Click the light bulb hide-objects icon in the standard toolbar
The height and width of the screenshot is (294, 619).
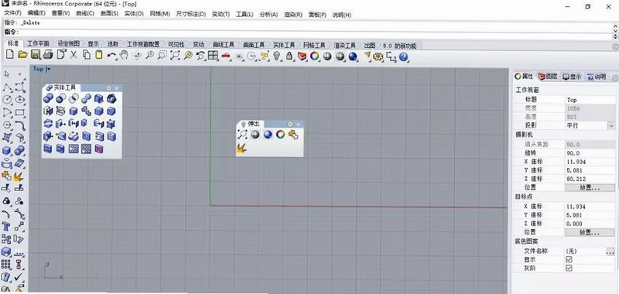[x=277, y=56]
